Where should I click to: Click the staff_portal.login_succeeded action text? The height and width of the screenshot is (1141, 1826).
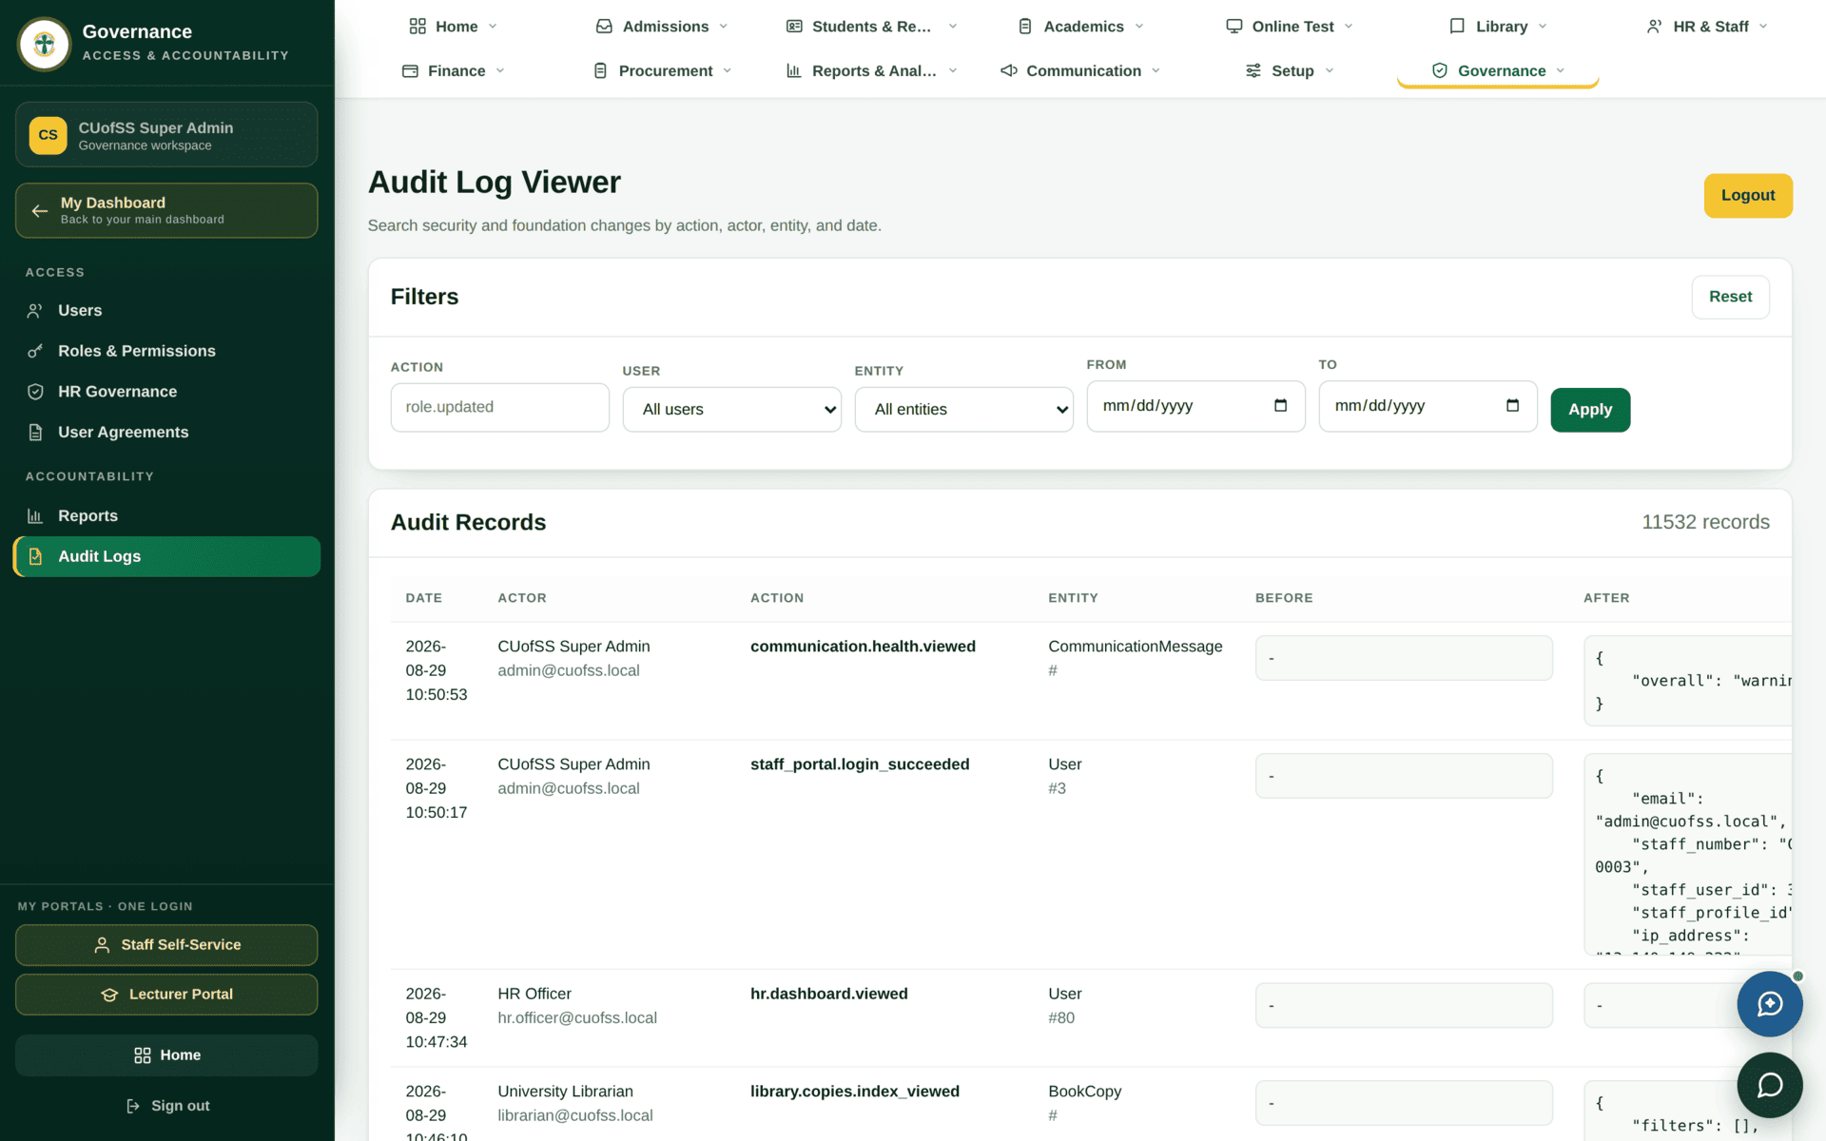860,764
